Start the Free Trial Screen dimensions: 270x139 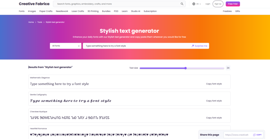(x=233, y=4)
